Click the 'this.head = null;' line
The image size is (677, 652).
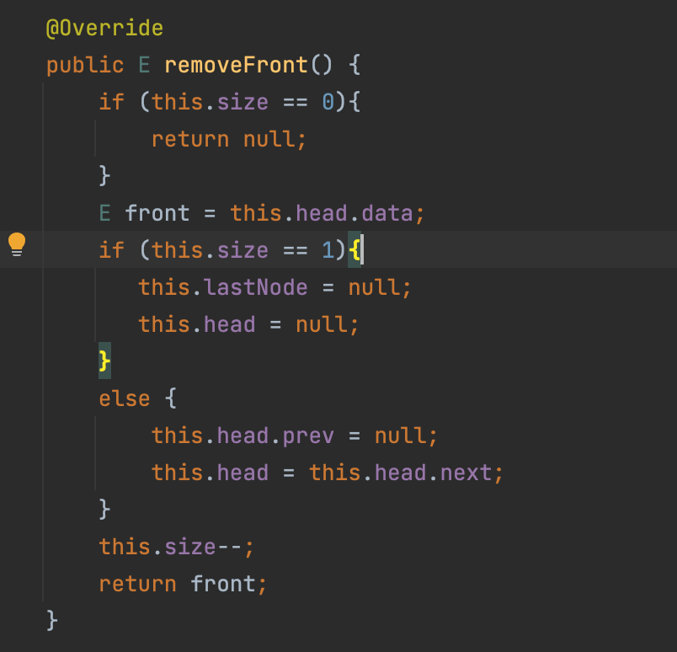click(x=248, y=324)
